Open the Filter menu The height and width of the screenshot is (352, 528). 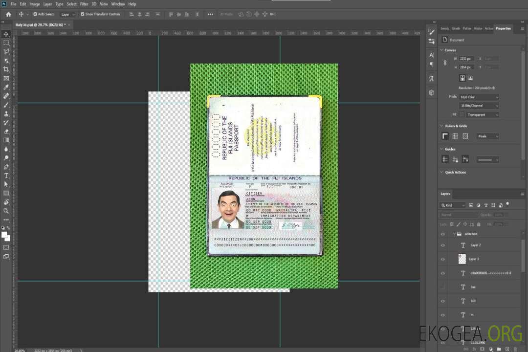(84, 4)
